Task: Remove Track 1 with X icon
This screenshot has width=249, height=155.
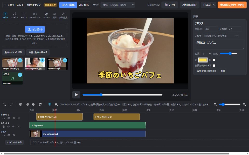Action: click(19, 127)
